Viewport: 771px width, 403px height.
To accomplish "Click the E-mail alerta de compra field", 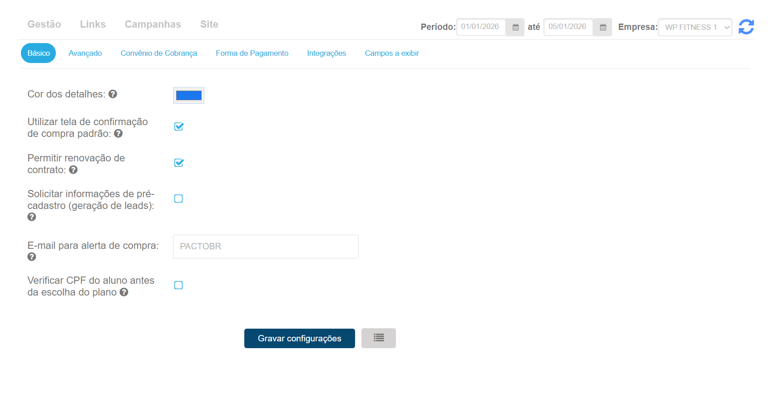I will (x=266, y=247).
